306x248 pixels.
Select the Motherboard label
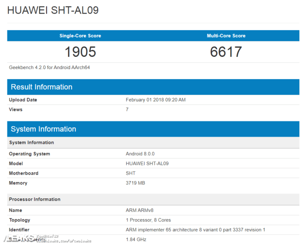coord(24,173)
